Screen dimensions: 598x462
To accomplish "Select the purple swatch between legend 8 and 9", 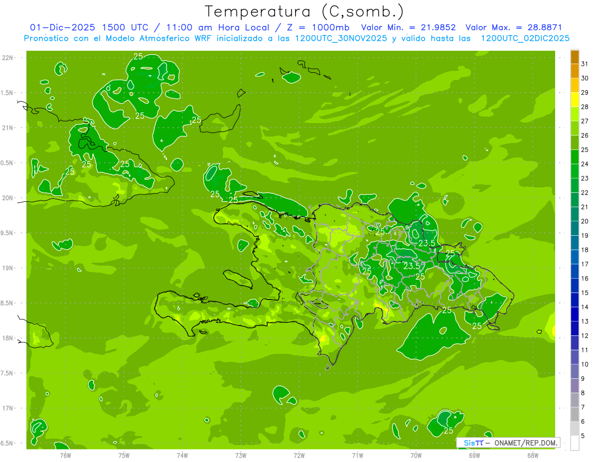I will tap(575, 386).
